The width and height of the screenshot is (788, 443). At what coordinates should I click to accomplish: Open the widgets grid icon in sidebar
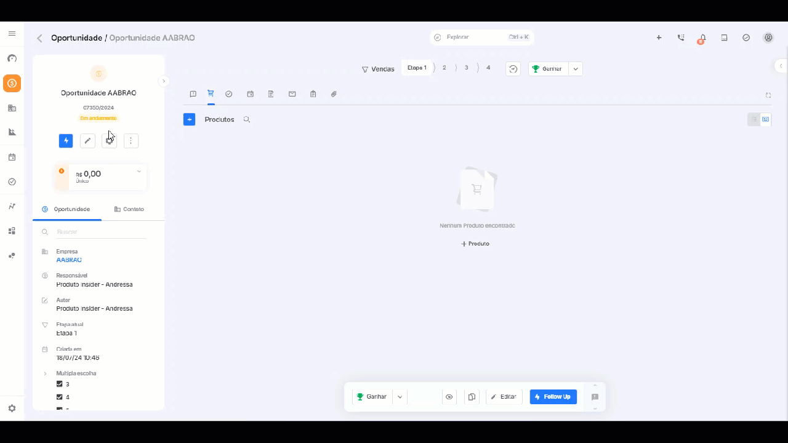[12, 231]
